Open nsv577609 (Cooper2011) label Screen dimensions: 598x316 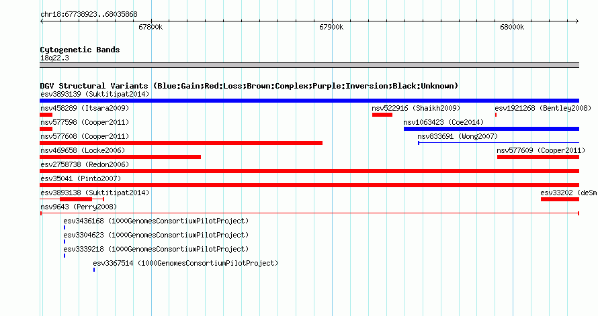541,150
